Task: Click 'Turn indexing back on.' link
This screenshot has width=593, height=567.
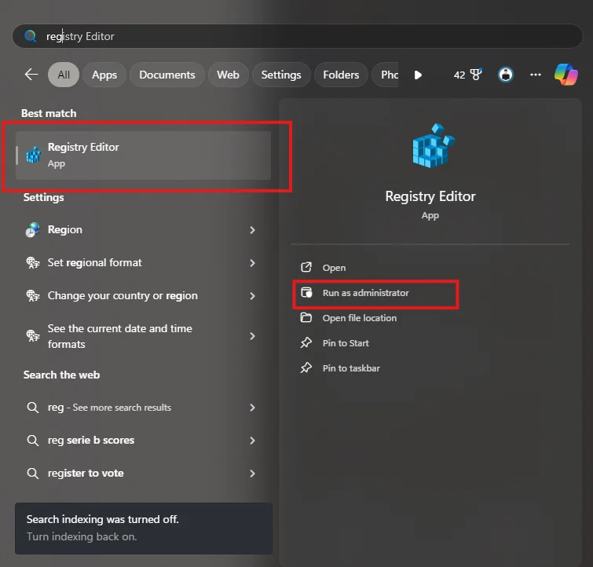Action: (82, 536)
